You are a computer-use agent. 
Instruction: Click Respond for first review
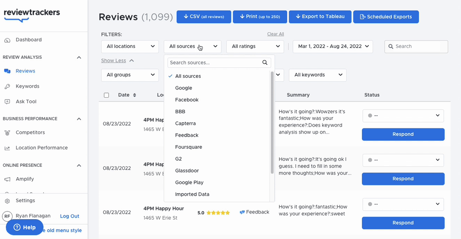tap(403, 134)
